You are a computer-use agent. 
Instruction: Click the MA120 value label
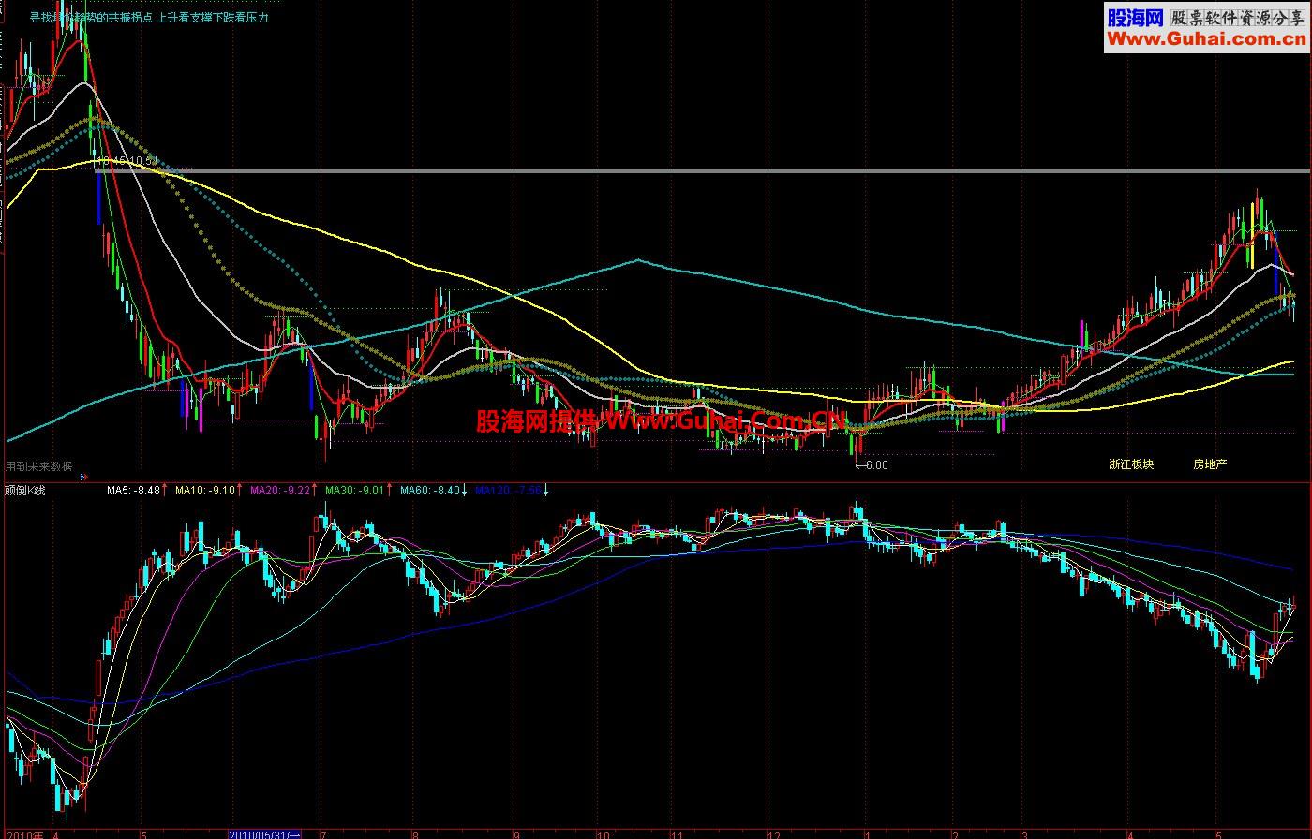click(x=509, y=490)
